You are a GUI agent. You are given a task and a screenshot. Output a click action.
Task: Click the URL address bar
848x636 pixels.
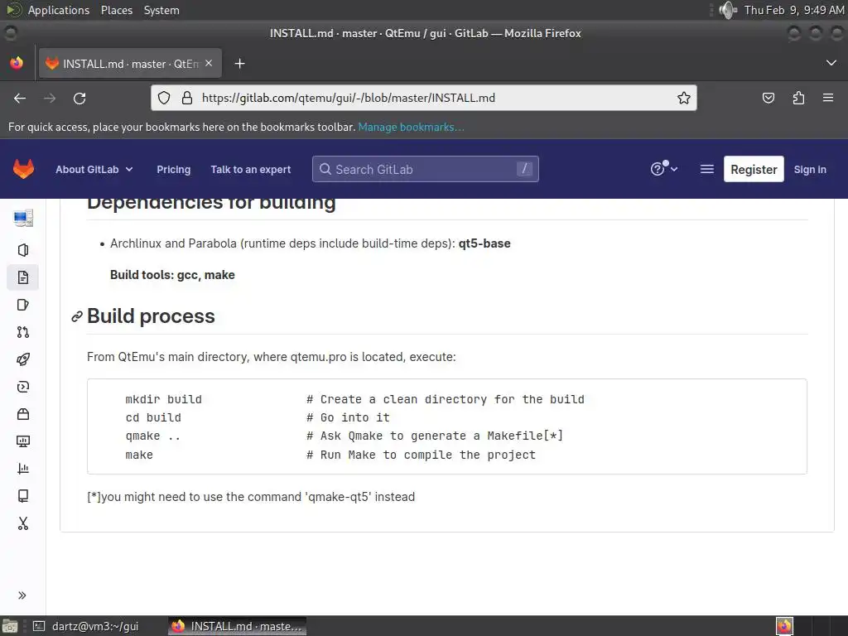tap(423, 98)
